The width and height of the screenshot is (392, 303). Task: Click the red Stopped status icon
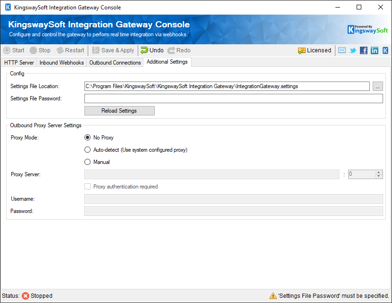tap(25, 296)
